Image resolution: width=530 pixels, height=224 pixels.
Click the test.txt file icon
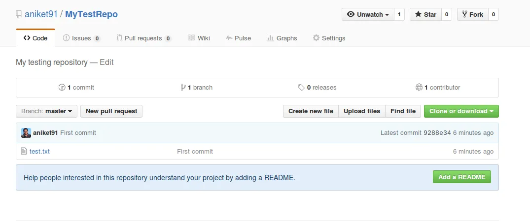[24, 151]
